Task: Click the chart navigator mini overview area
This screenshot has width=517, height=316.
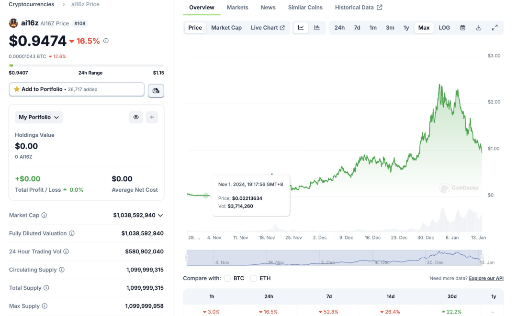Action: coord(334,257)
